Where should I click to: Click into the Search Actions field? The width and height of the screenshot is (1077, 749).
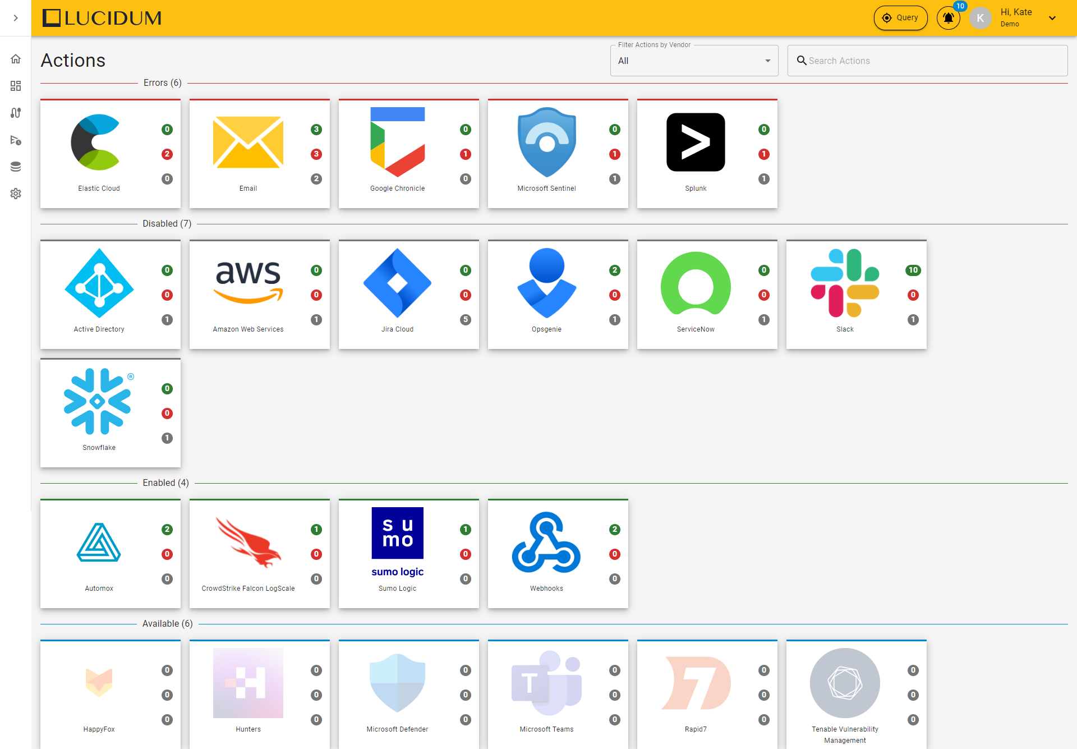point(927,61)
